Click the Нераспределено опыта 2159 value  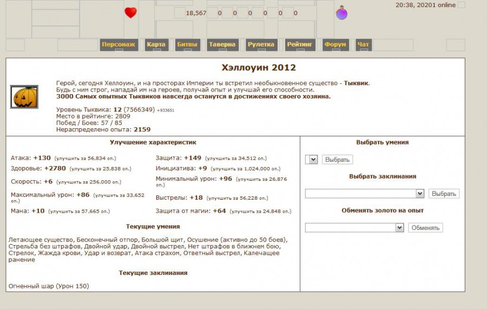(x=142, y=129)
